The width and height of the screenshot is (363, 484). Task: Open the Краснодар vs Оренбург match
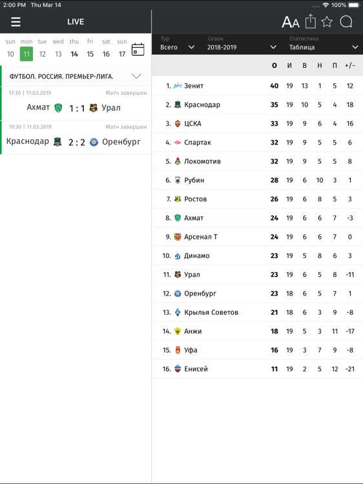[x=76, y=137]
